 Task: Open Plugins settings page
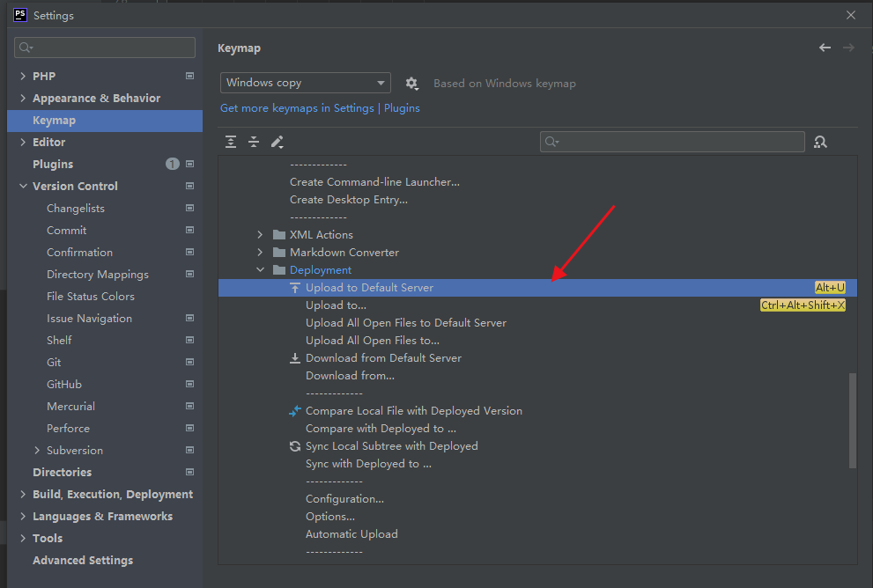(x=53, y=164)
